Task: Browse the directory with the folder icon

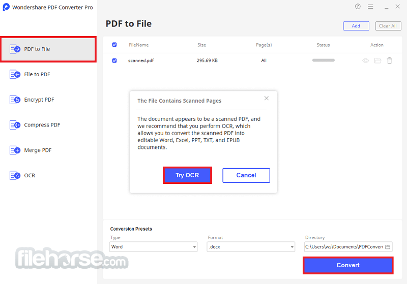Action: pos(388,247)
